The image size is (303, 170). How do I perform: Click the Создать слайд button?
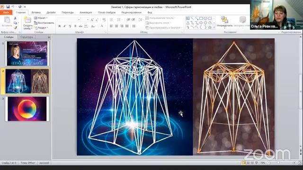pos(27,23)
